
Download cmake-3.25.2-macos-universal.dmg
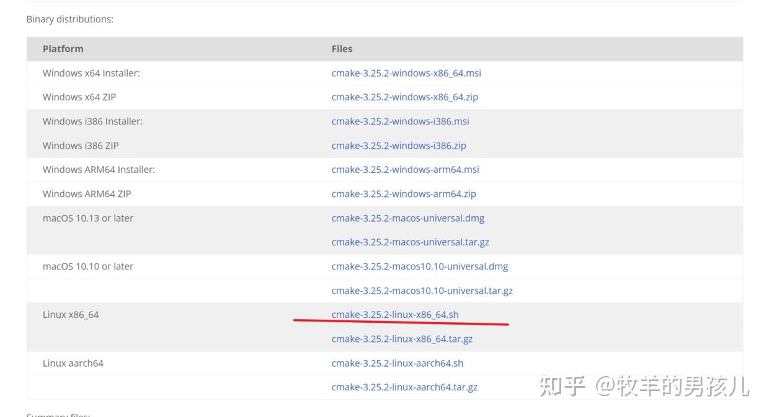click(408, 218)
